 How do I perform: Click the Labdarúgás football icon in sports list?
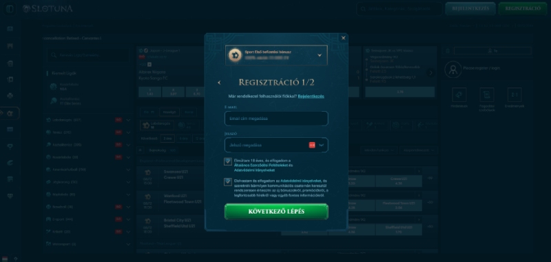click(48, 120)
